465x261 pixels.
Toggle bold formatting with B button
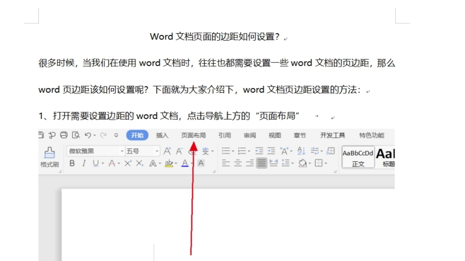(72, 164)
